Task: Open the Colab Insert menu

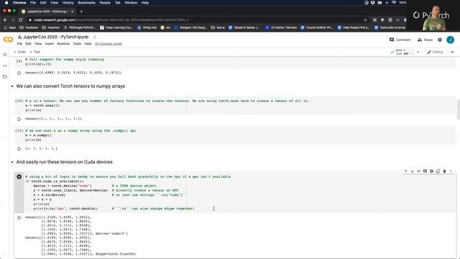Action: point(50,44)
